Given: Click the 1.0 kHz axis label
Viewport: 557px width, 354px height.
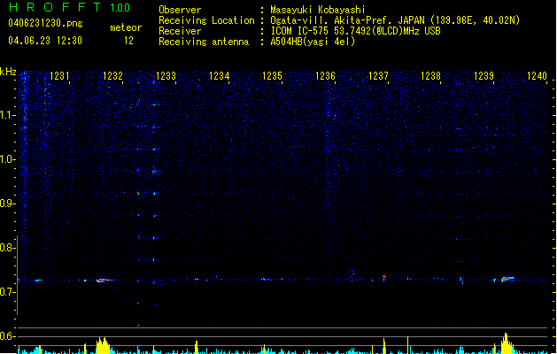Looking at the screenshot, I should tap(8, 159).
